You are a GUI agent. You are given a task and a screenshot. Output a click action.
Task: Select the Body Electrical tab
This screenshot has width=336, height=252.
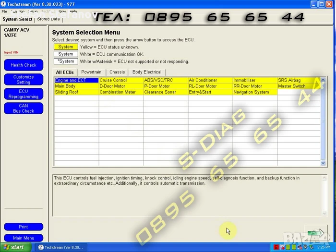coord(147,72)
